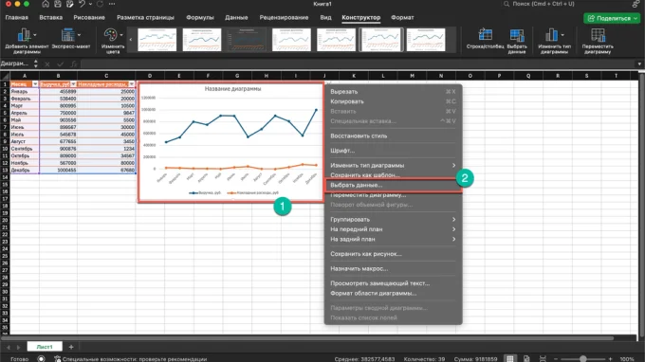Select the dark chart style thumbnail
The height and width of the screenshot is (362, 645).
point(247,40)
